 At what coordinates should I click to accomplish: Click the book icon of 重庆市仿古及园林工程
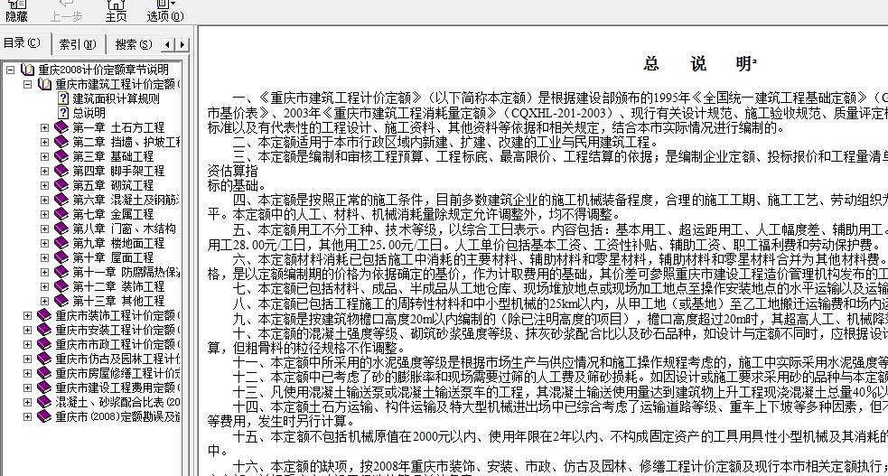44,359
